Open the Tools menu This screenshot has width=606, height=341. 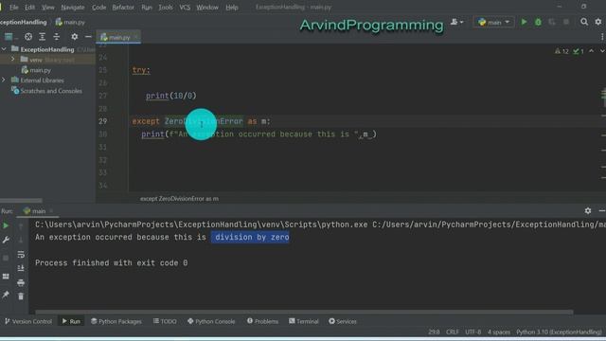[166, 7]
